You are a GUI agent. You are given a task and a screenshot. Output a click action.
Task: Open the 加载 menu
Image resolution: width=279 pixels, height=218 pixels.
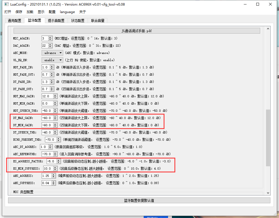coord(30,12)
